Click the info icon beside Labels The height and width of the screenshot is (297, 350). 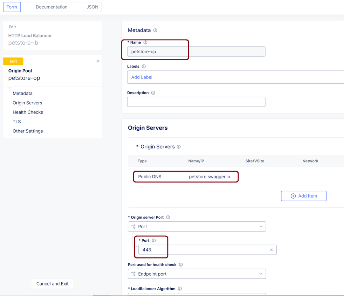[144, 66]
